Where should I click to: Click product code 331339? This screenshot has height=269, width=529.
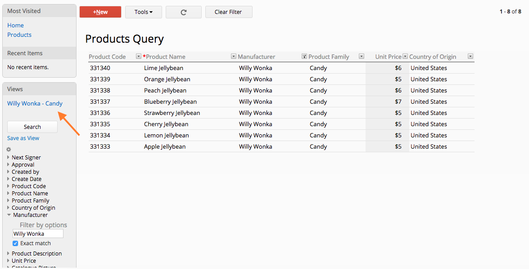click(100, 79)
